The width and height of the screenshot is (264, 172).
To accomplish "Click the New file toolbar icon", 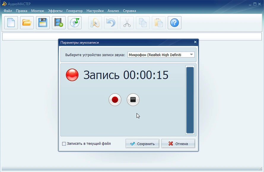I will pos(11,23).
